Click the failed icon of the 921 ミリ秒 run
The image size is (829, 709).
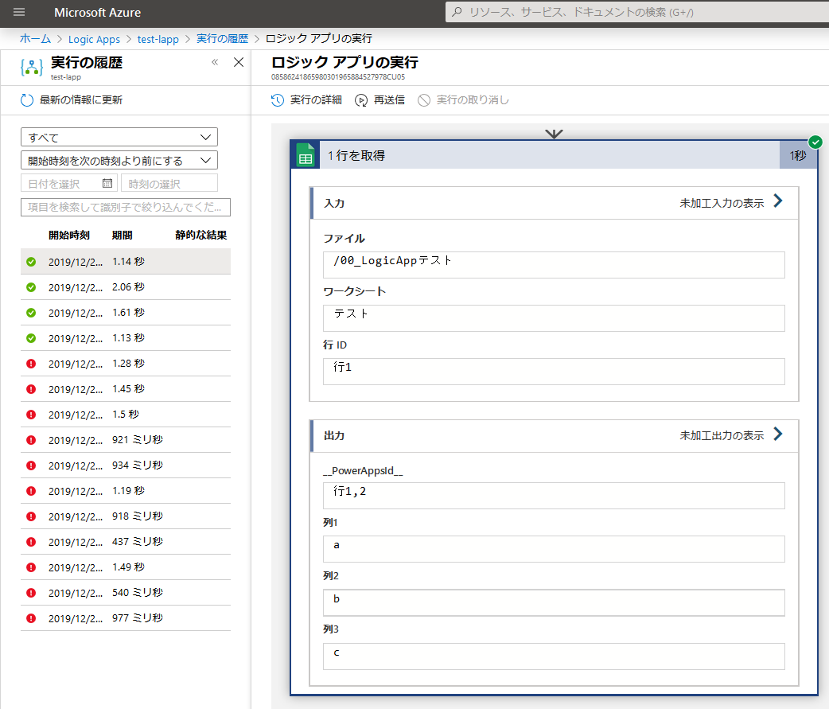(31, 440)
